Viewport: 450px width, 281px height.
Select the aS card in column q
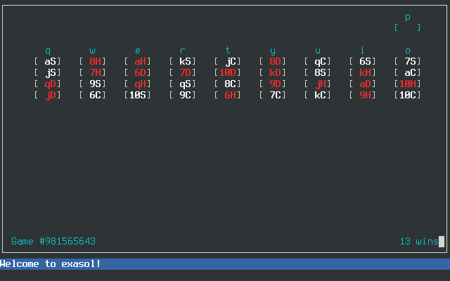pyautogui.click(x=48, y=61)
